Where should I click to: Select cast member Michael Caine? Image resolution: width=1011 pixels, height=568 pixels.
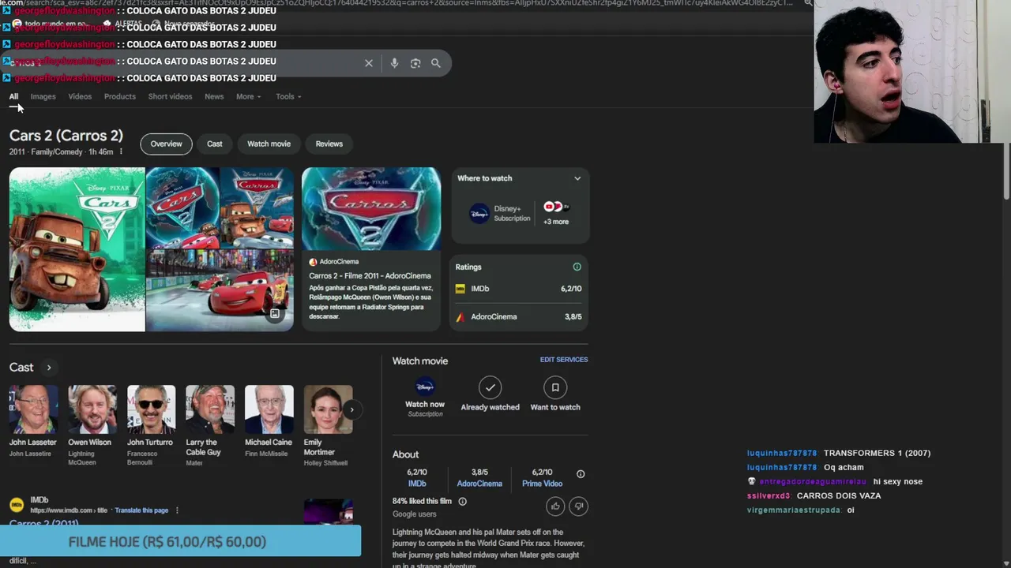point(269,421)
